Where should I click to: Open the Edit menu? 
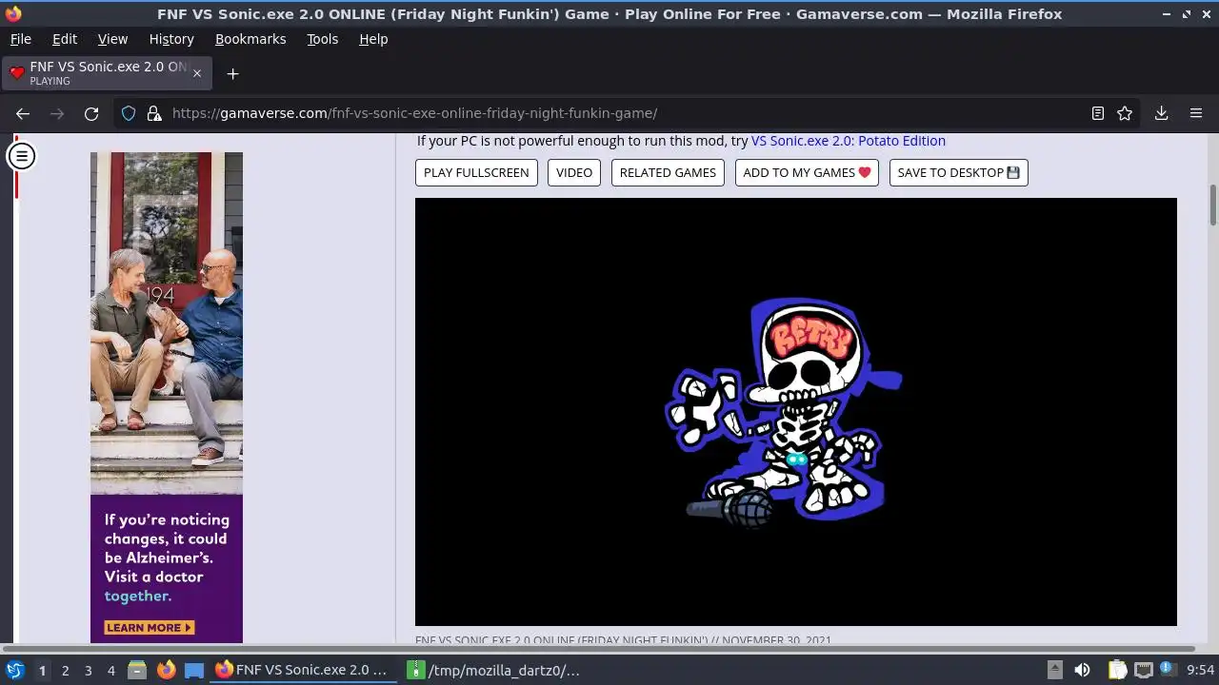pyautogui.click(x=65, y=39)
